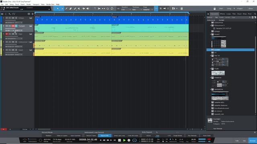Return to zero transport button
Screen dimensions: 257x144
click(114, 140)
